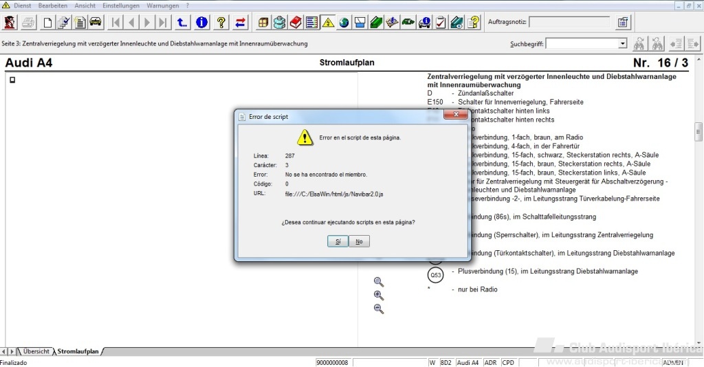
Task: Click the clipboard with checkmark icon
Action: point(441,22)
